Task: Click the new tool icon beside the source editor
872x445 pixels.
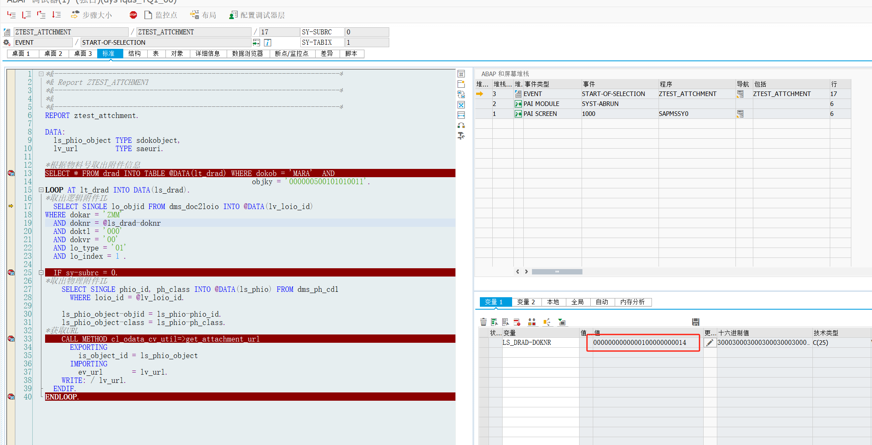Action: (461, 84)
